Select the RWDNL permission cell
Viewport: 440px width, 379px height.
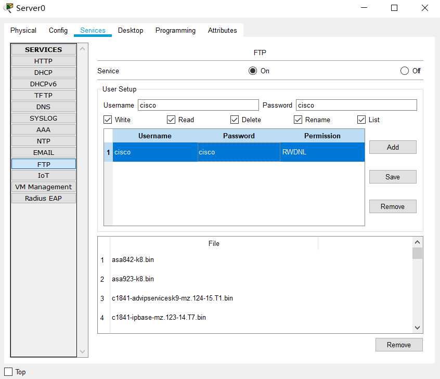pos(322,152)
